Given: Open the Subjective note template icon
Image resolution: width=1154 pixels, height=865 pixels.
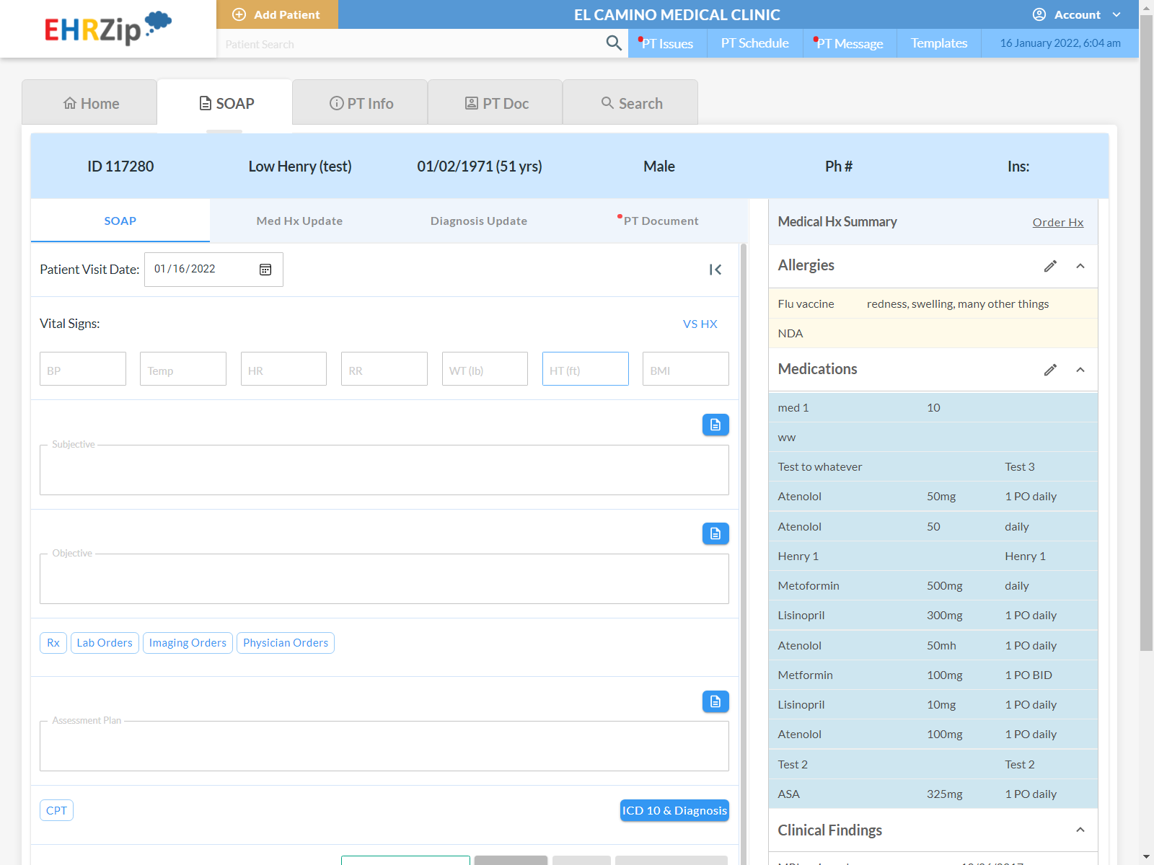Looking at the screenshot, I should [x=715, y=425].
